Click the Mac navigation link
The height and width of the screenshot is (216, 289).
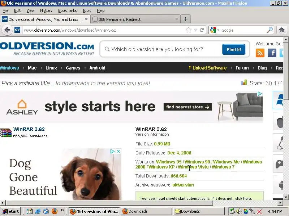pyautogui.click(x=32, y=68)
